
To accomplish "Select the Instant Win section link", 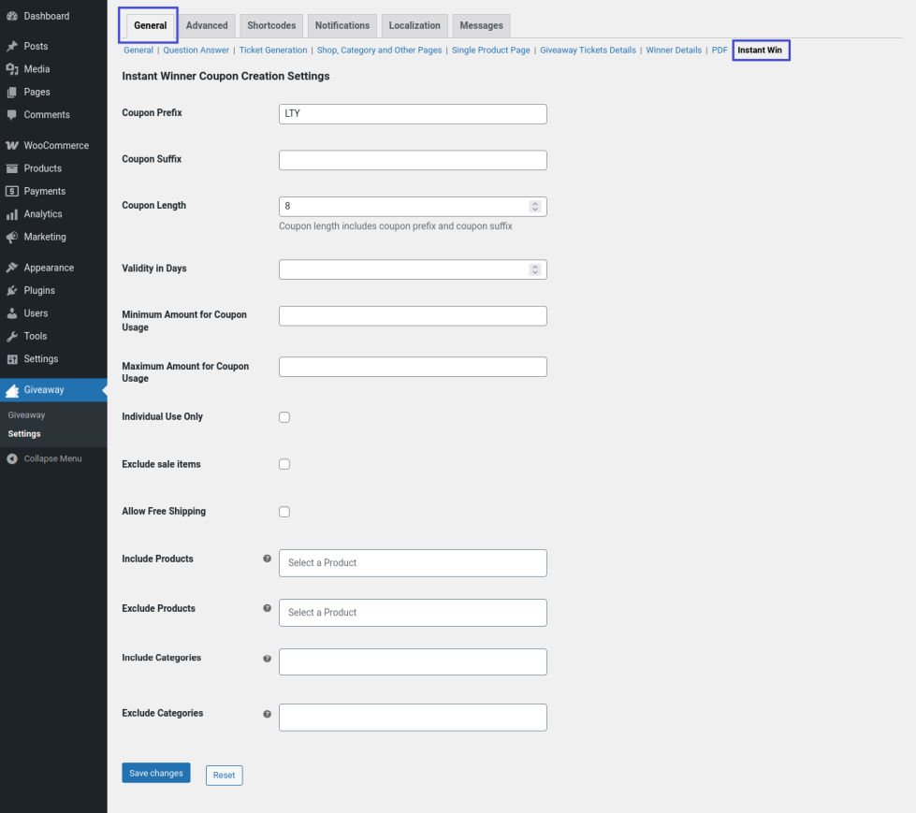I will click(760, 51).
